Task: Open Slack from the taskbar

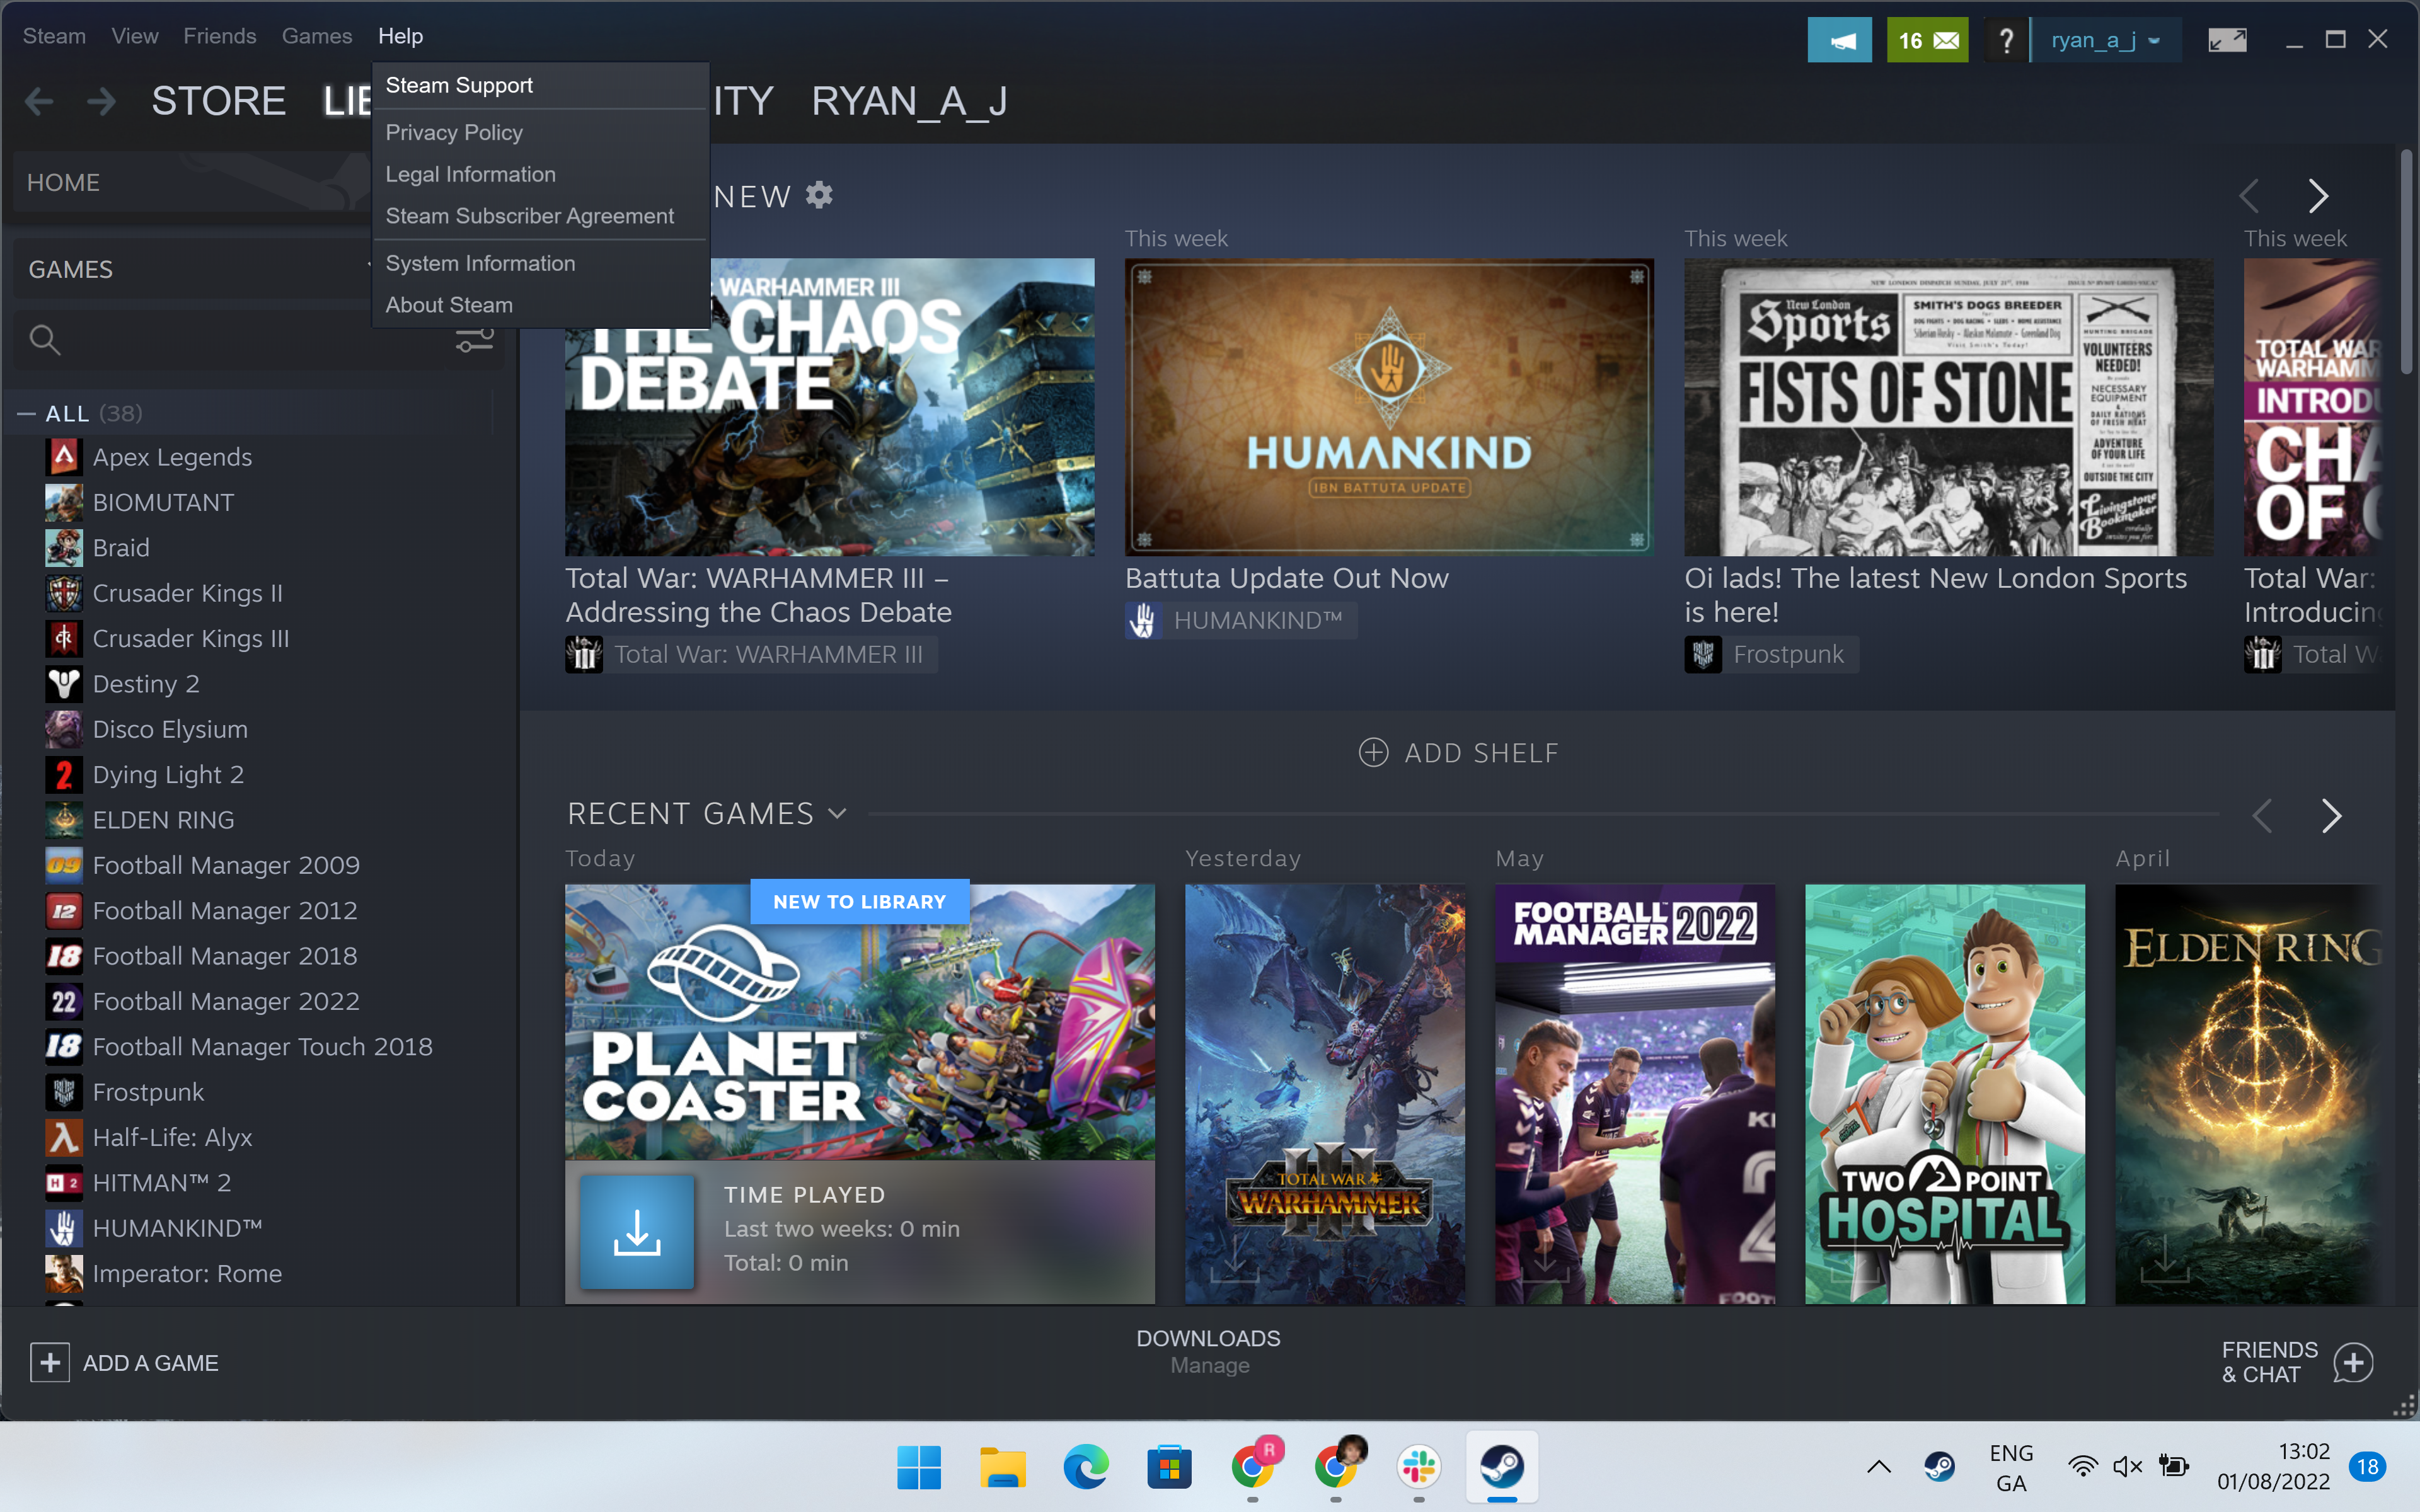Action: 1419,1467
